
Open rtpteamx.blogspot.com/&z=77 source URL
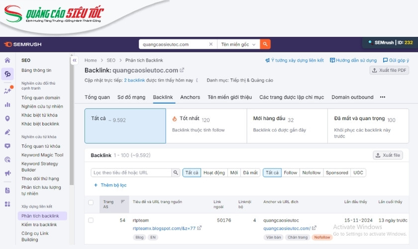164,229
